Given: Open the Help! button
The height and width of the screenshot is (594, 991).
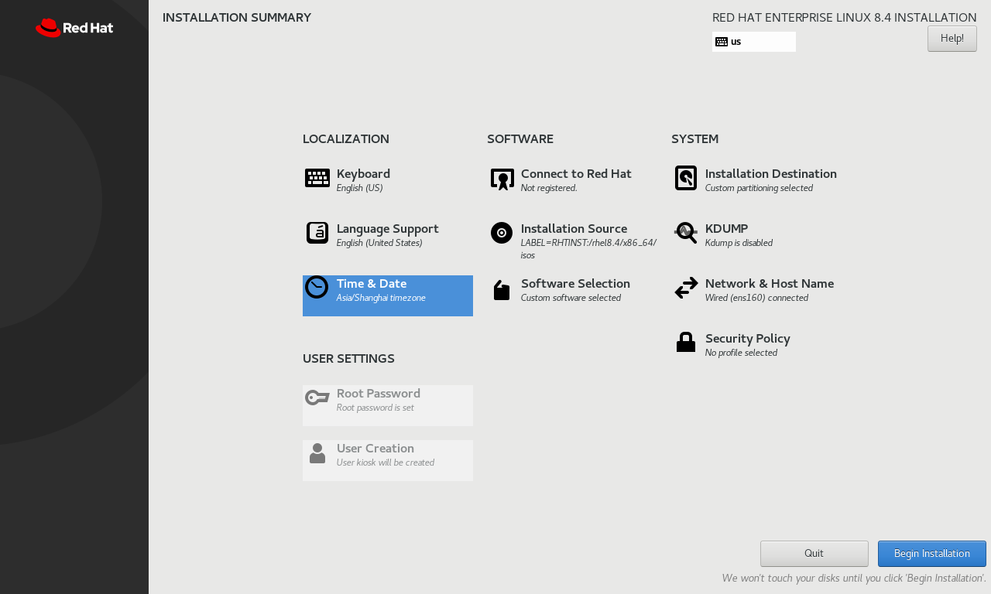Looking at the screenshot, I should 952,39.
